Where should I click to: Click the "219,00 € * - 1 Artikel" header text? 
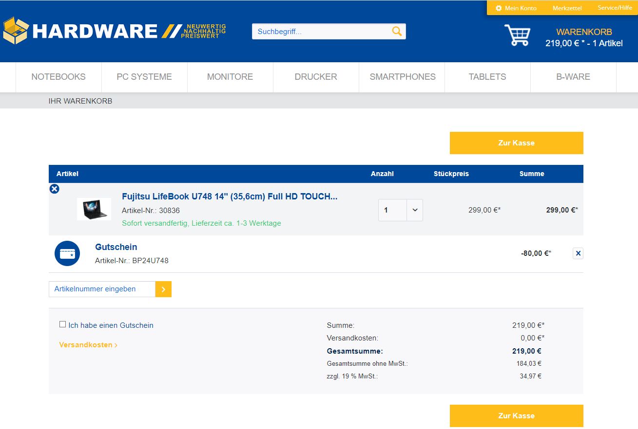(584, 43)
